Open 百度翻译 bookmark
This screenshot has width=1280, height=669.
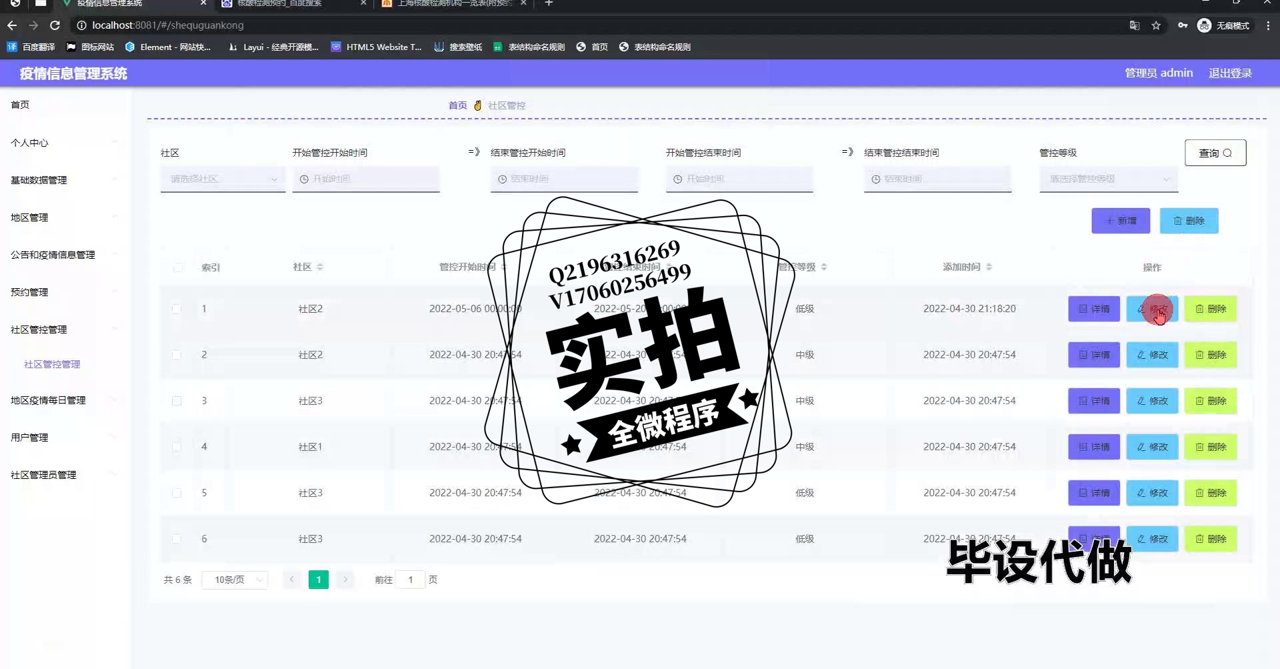pyautogui.click(x=31, y=47)
